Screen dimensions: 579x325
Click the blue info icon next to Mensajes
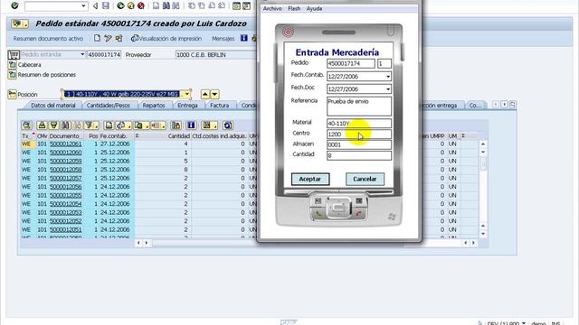(243, 38)
